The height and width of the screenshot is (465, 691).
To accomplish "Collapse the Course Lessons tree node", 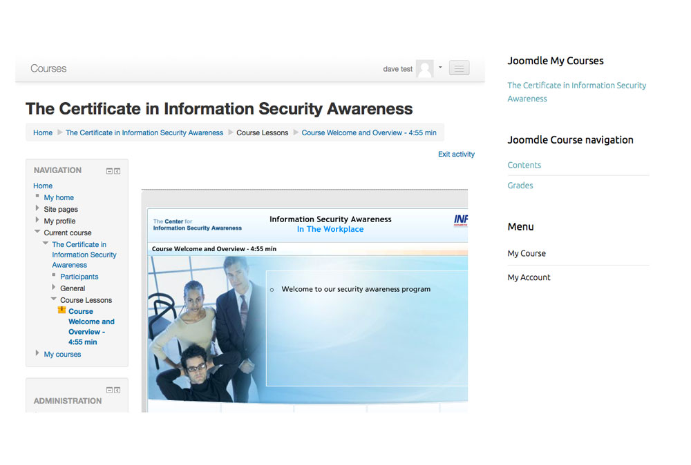I will pos(54,299).
